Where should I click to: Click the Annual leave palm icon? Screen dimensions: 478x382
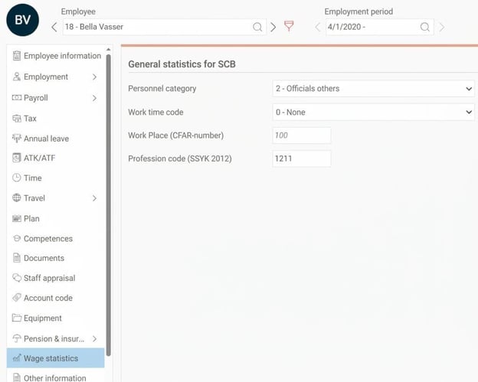17,139
